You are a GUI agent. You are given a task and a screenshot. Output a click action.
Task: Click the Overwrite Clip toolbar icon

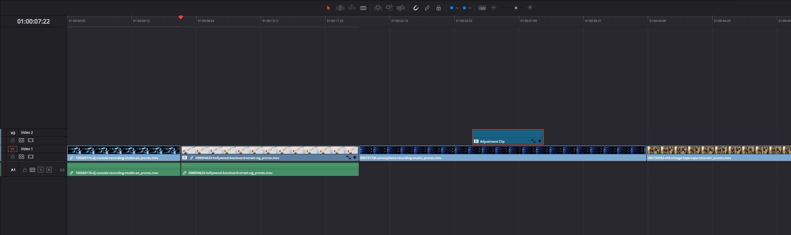tap(389, 8)
